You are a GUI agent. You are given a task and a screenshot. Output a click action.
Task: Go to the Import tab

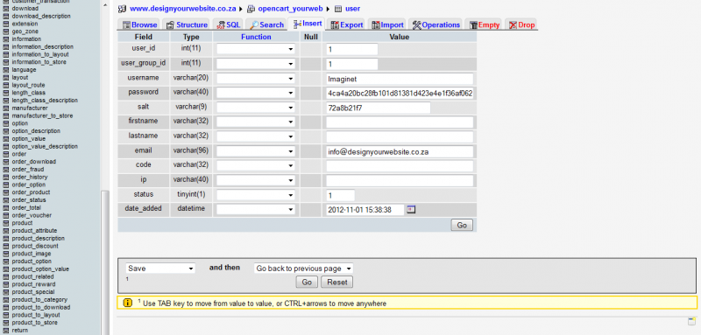(x=387, y=24)
